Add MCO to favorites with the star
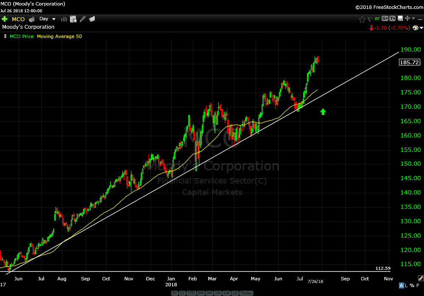Viewport: 424px width, 296px height. click(362, 19)
